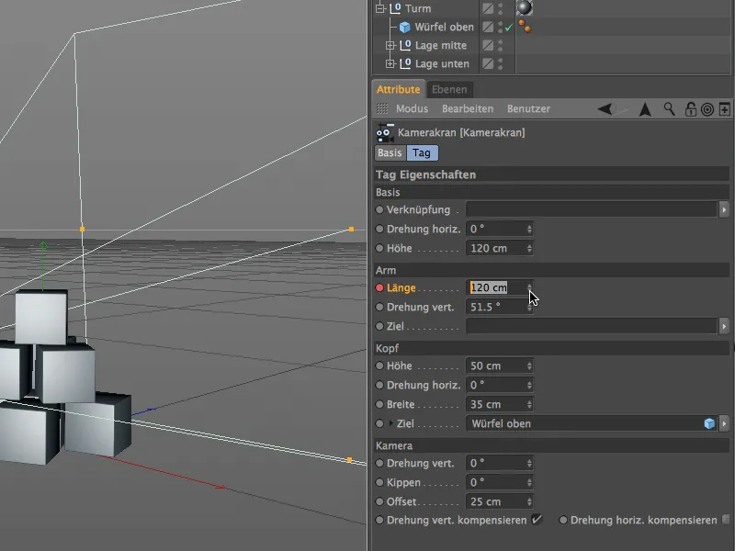Expand the Lage unten group

pyautogui.click(x=390, y=63)
